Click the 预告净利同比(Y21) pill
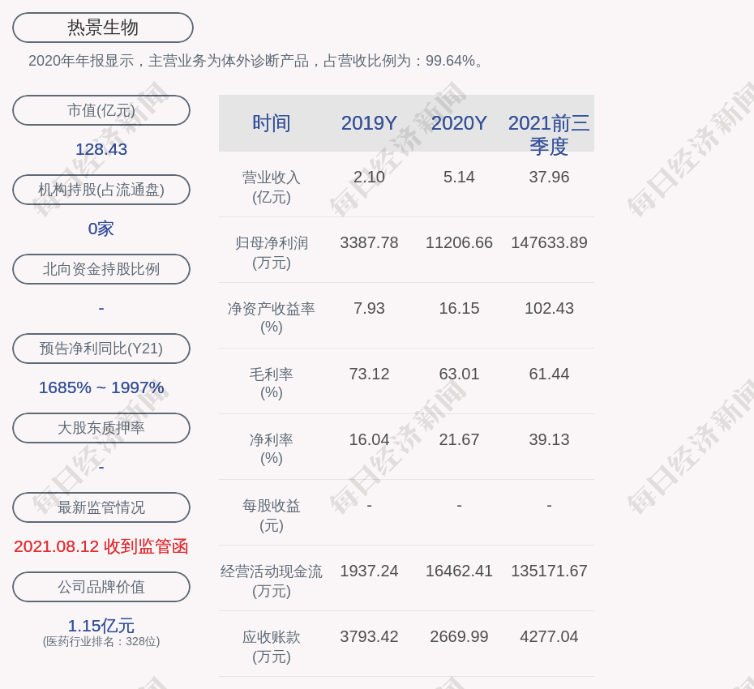 tap(101, 348)
